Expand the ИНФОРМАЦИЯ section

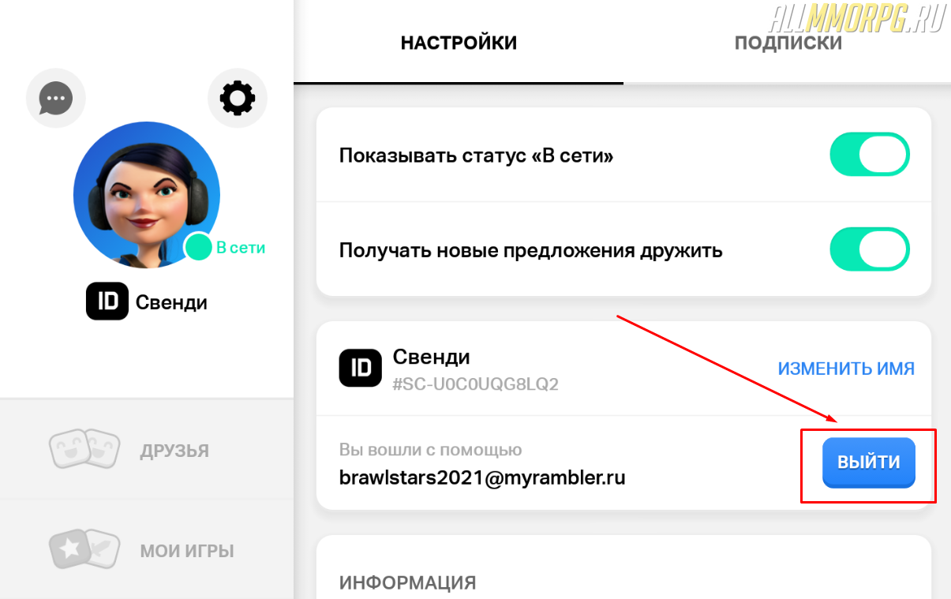click(x=407, y=582)
